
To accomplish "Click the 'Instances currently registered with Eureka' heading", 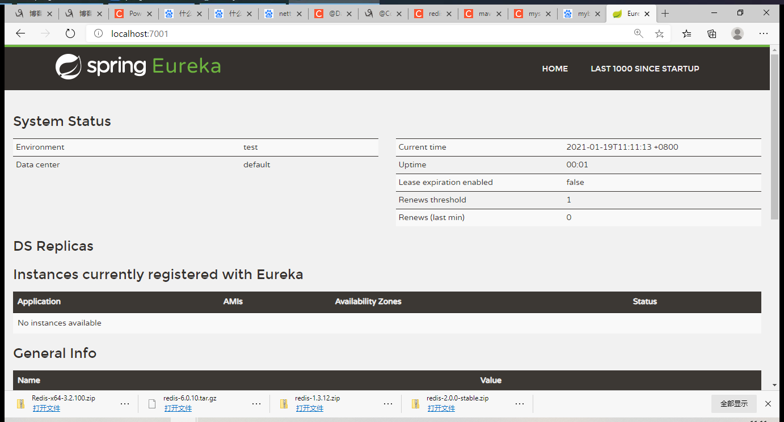I will click(x=158, y=275).
